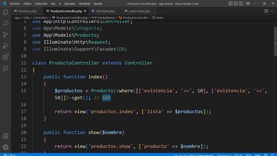Viewport: 277px width, 156px height.
Task: Click the CRLF line ending status entry
Action: (x=248, y=155)
